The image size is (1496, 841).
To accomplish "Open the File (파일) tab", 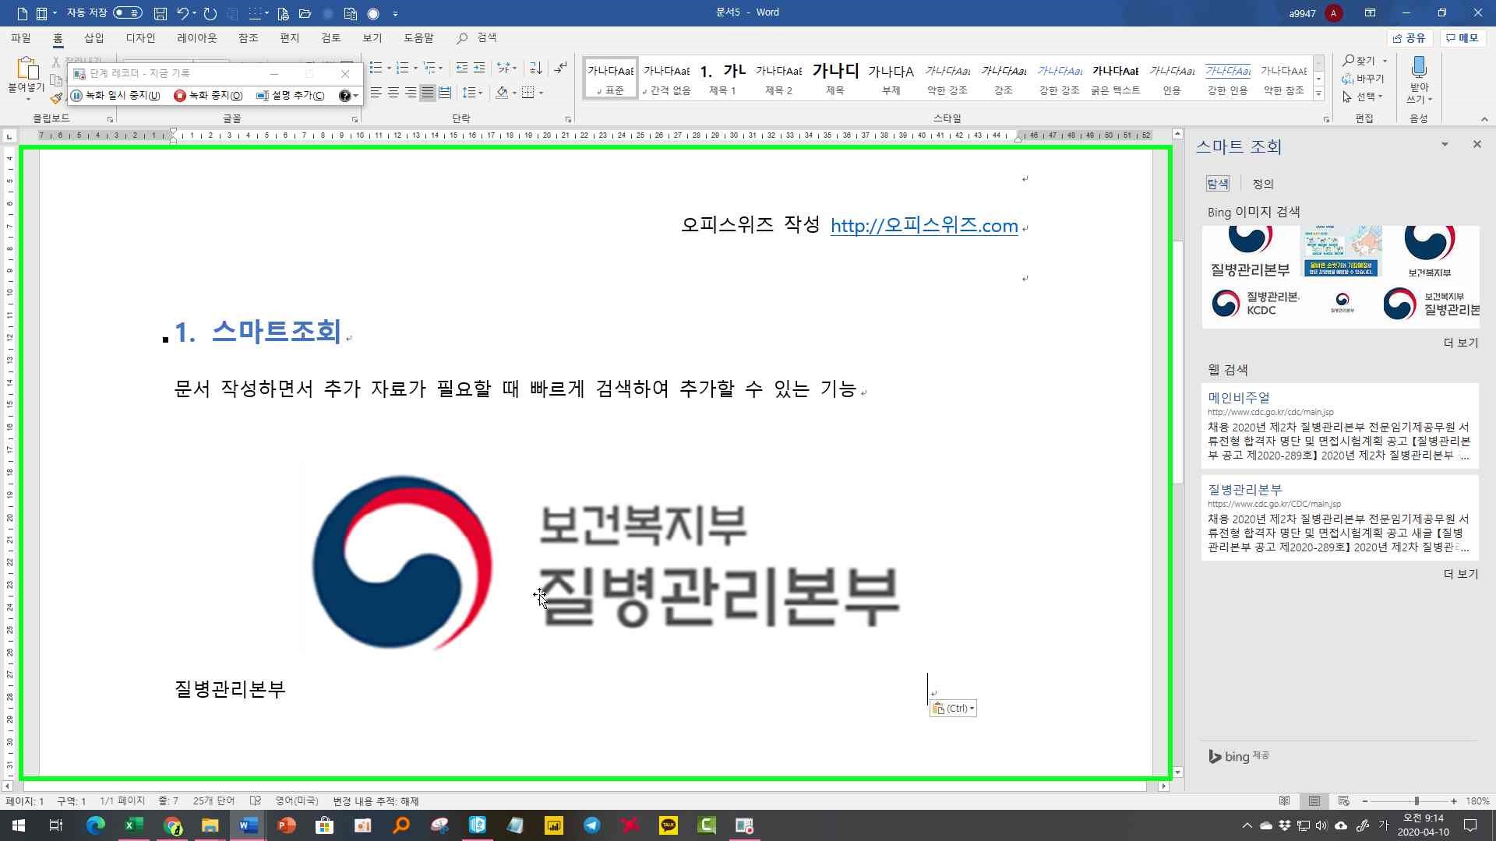I will tap(21, 37).
